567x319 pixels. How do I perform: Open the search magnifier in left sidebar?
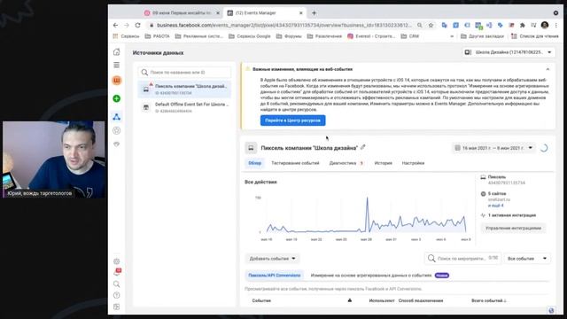(116, 284)
